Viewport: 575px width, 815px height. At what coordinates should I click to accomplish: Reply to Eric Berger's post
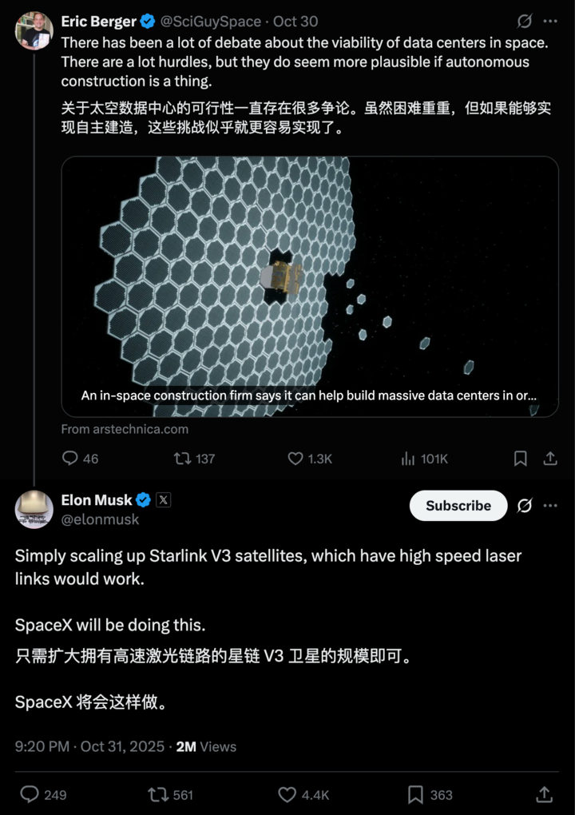tap(69, 459)
